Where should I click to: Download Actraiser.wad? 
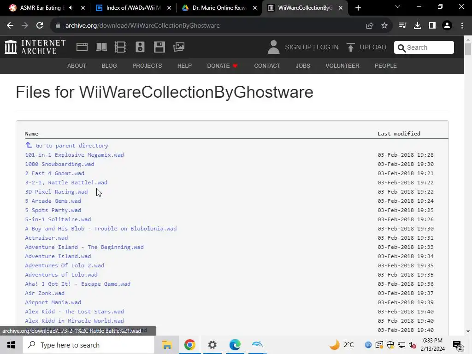coord(47,238)
